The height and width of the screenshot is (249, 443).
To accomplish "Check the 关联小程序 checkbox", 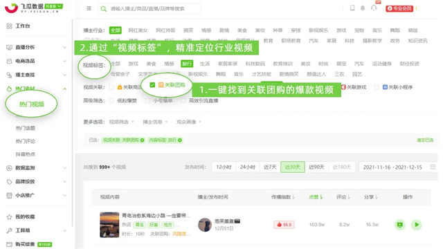I will click(x=377, y=87).
